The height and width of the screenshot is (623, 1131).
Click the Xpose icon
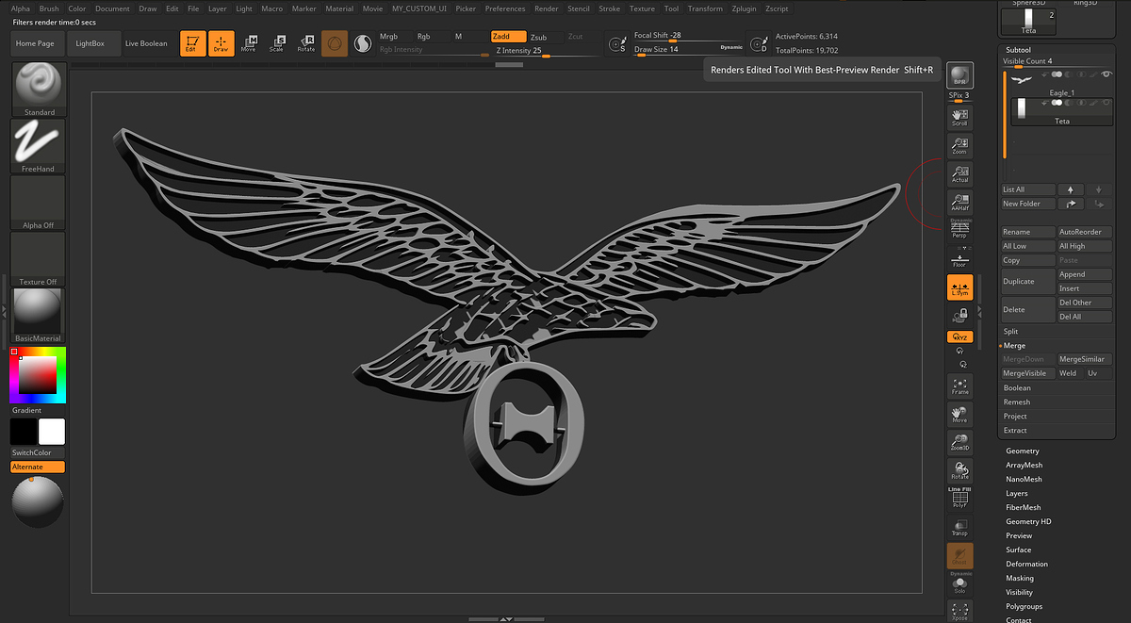959,611
